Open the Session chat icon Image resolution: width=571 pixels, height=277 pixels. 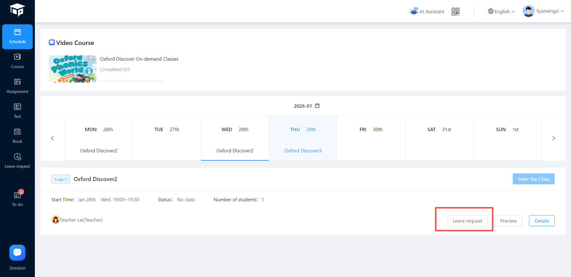click(17, 253)
